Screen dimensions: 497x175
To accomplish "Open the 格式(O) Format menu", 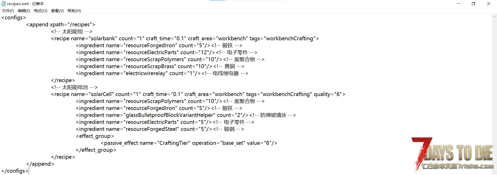I will click(x=40, y=11).
